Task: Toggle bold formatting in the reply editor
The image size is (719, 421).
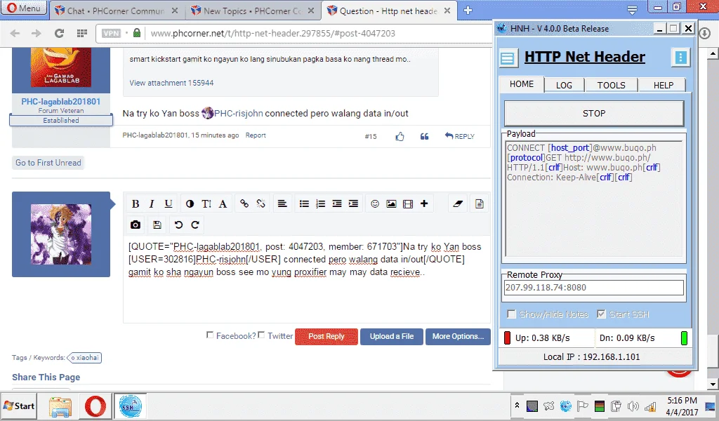Action: point(136,204)
